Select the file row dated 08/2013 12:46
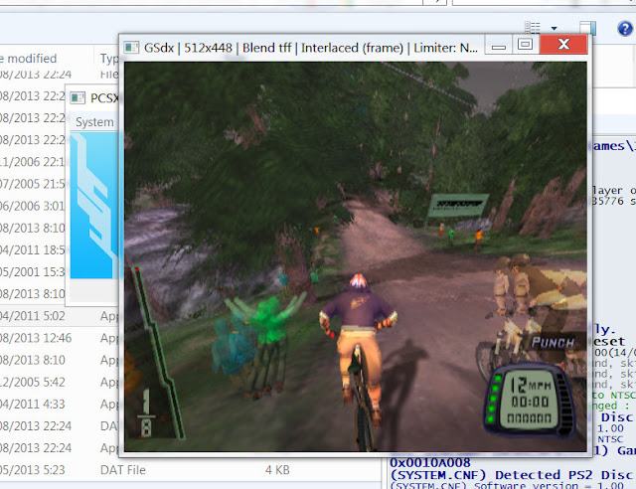This screenshot has width=636, height=489. coord(59,338)
